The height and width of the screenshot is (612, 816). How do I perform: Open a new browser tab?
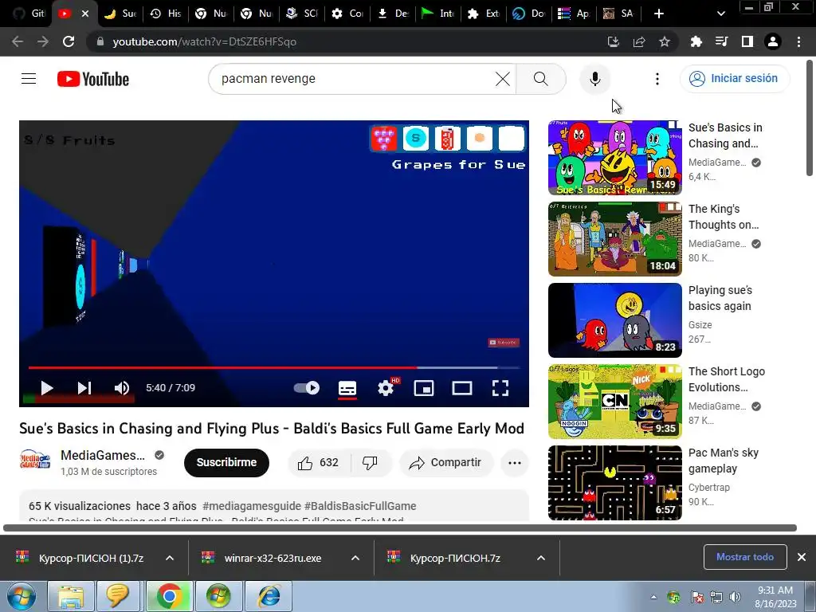pyautogui.click(x=659, y=14)
